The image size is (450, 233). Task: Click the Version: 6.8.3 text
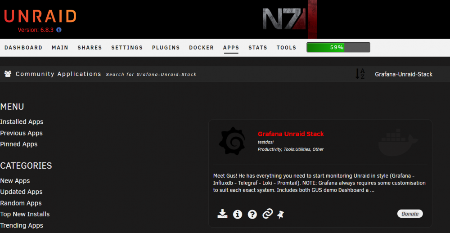point(36,30)
